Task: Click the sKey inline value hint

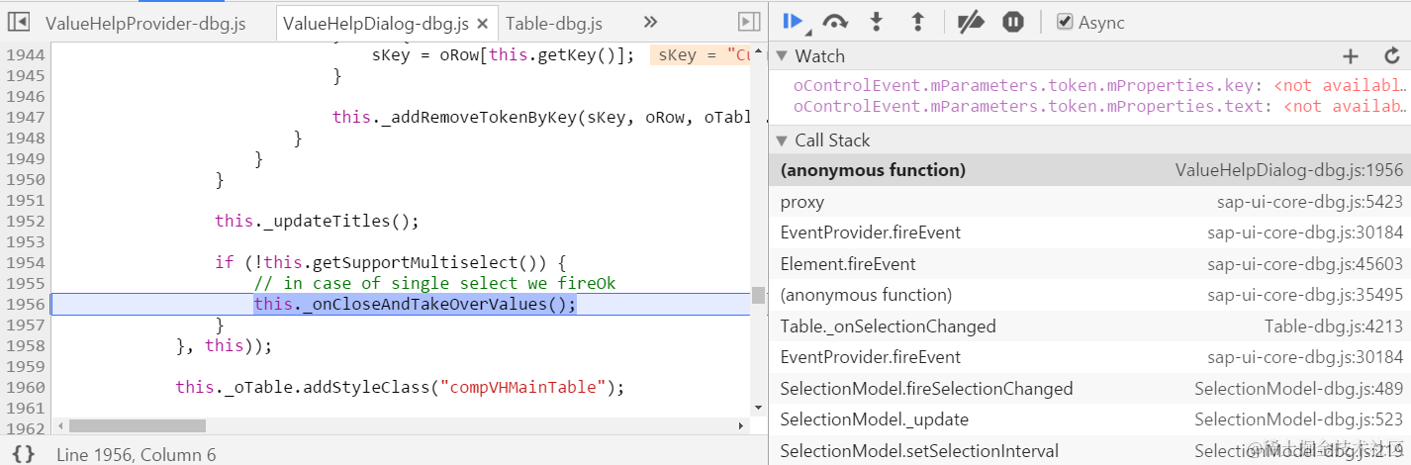Action: pos(701,55)
